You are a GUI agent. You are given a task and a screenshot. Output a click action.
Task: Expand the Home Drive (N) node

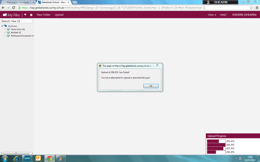pyautogui.click(x=5, y=29)
